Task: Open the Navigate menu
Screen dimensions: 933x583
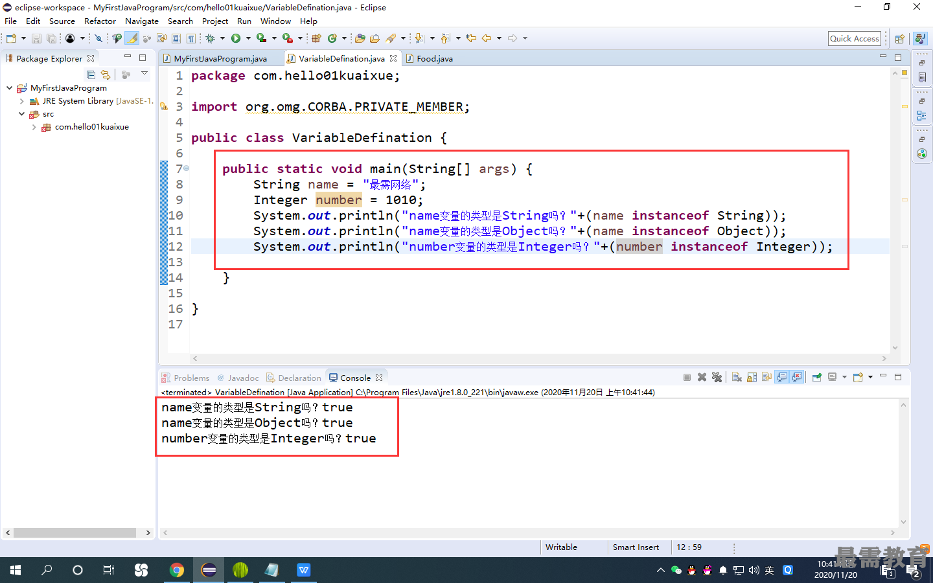Action: [141, 21]
